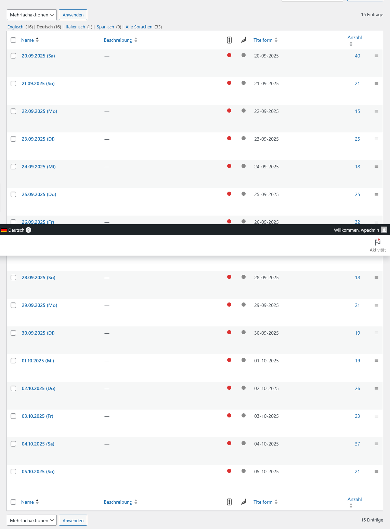Click the readability feather header icon
This screenshot has height=529, width=390.
(244, 40)
